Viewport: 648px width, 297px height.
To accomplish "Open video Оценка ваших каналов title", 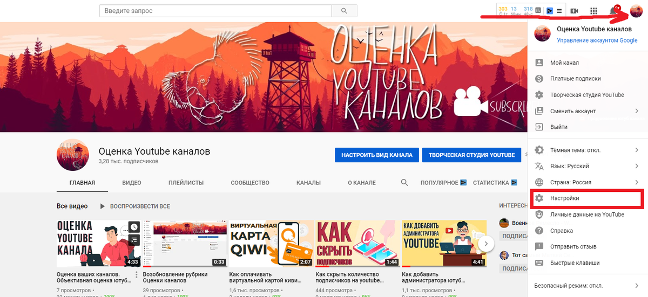I will click(94, 278).
